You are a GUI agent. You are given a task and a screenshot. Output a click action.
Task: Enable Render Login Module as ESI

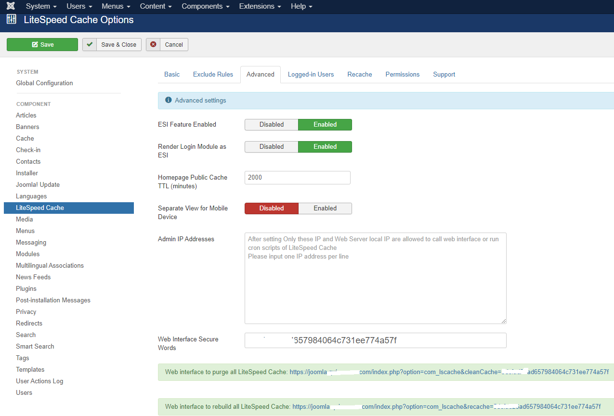325,146
